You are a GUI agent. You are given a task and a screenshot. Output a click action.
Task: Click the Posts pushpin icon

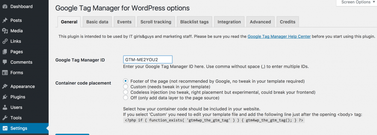pyautogui.click(x=4, y=21)
